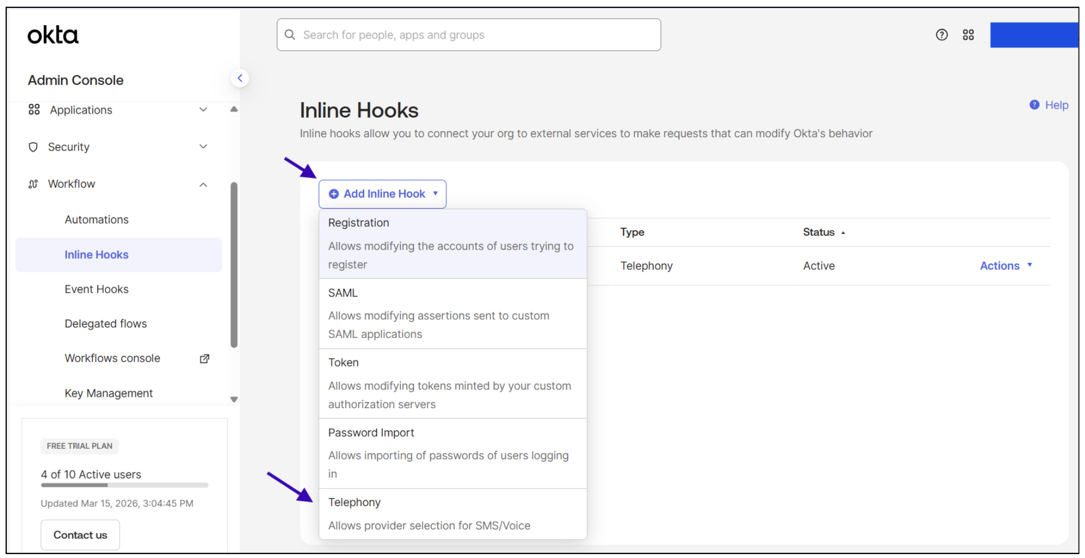
Task: Click the external link icon beside Workflows console
Action: pyautogui.click(x=205, y=359)
